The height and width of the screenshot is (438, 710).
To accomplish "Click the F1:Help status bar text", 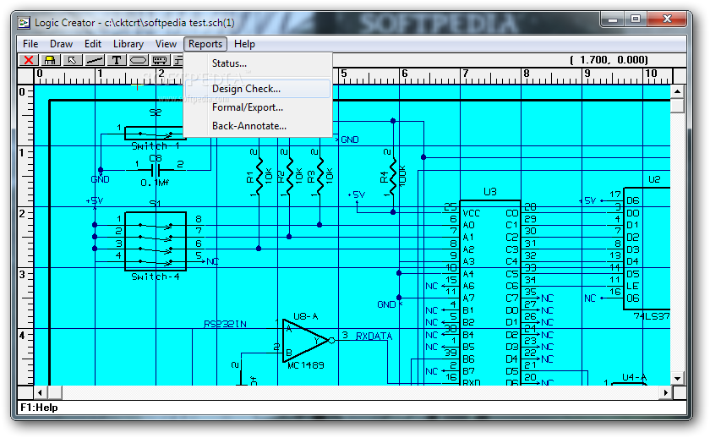I will point(39,408).
